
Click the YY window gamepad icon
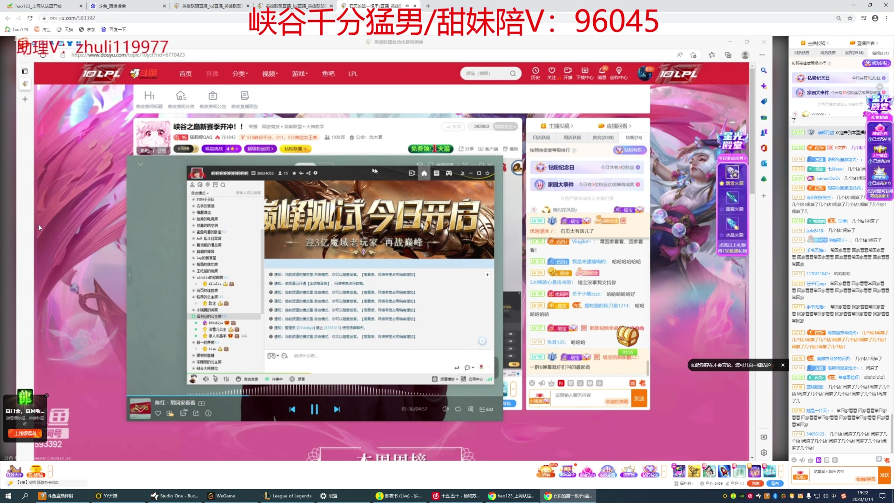coord(449,173)
